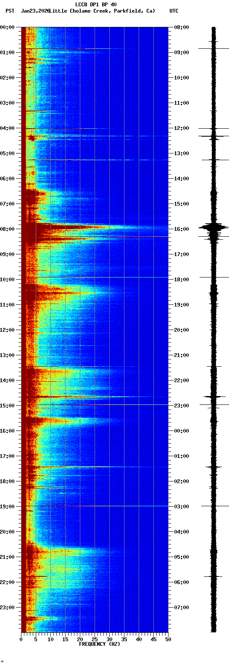Click the 01:00 UTC time label
Viewport: 232px width, 666px height.
click(182, 456)
